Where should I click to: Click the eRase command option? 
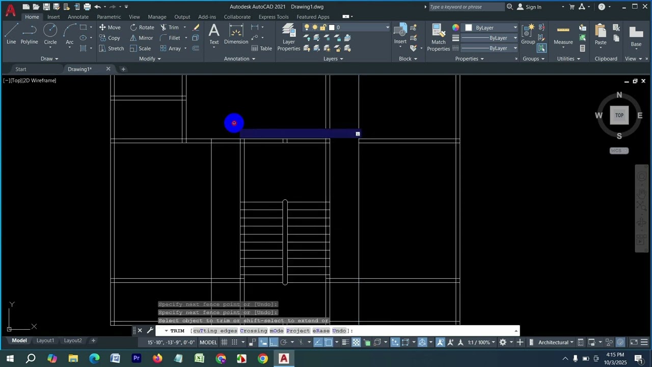tap(321, 331)
